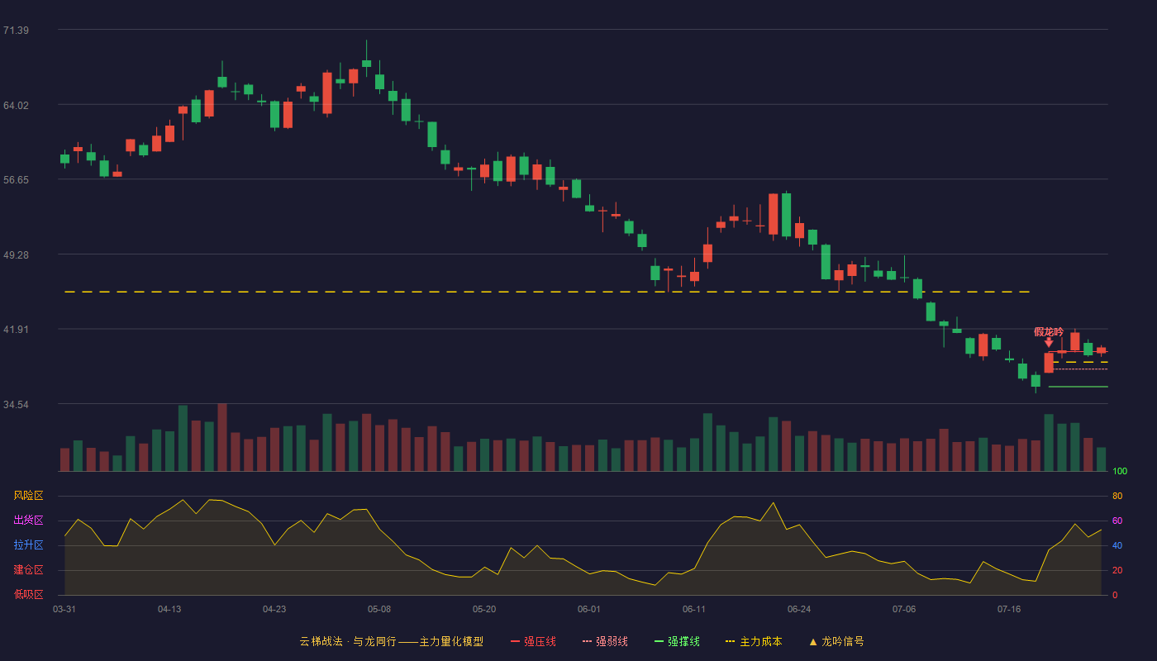This screenshot has width=1157, height=661.
Task: Click the red arrow below 假龙吟
Action: click(1049, 343)
